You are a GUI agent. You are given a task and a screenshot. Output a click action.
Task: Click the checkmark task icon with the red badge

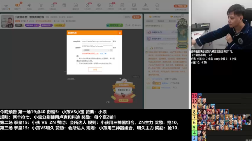tap(111, 5)
